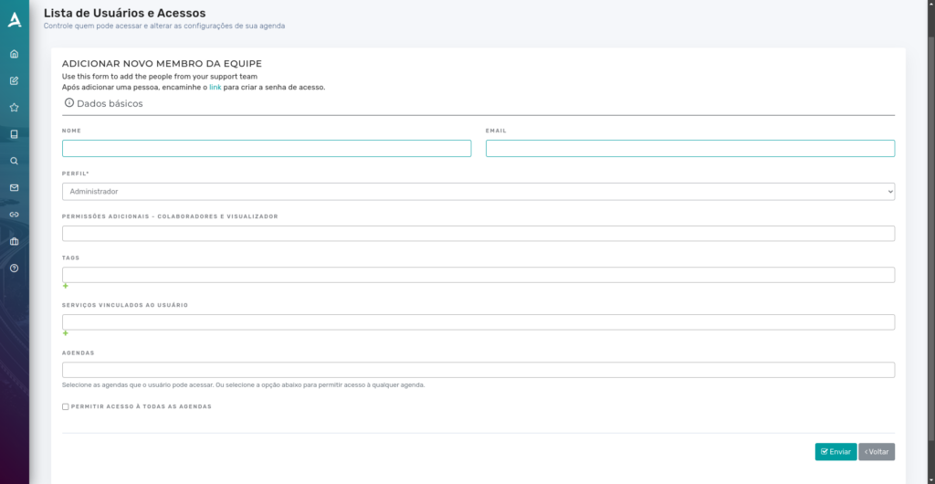Open the link chain sidebar icon

click(15, 215)
